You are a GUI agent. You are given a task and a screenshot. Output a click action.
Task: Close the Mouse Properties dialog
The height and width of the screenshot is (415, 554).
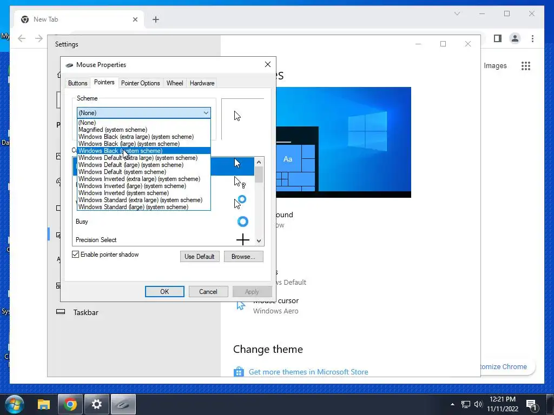point(268,64)
